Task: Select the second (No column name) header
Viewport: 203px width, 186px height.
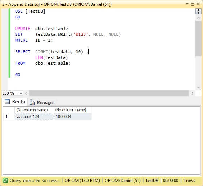Action: pyautogui.click(x=72, y=110)
